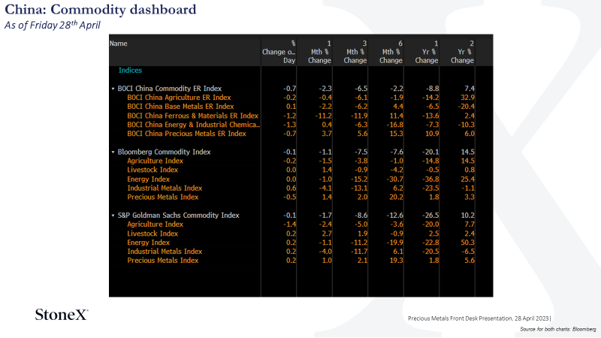Click -11.7 three-month value for S&P Industrial Metals

coord(359,252)
